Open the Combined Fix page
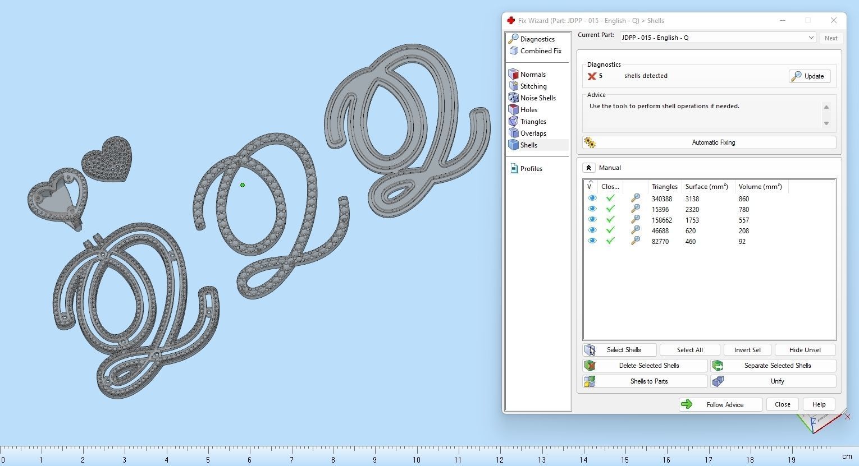The image size is (859, 466). (x=534, y=50)
